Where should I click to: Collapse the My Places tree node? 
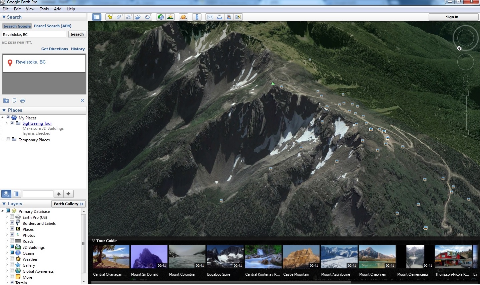pos(3,117)
